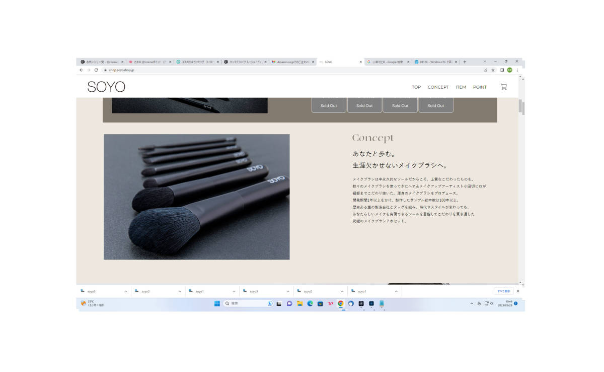Open the POINT navigation link

pos(480,87)
